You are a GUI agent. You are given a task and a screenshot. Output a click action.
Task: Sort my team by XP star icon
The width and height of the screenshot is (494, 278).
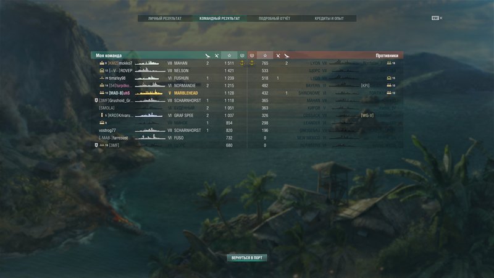pos(229,56)
